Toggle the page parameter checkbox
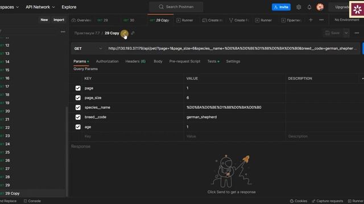This screenshot has height=204, width=364. coord(78,88)
